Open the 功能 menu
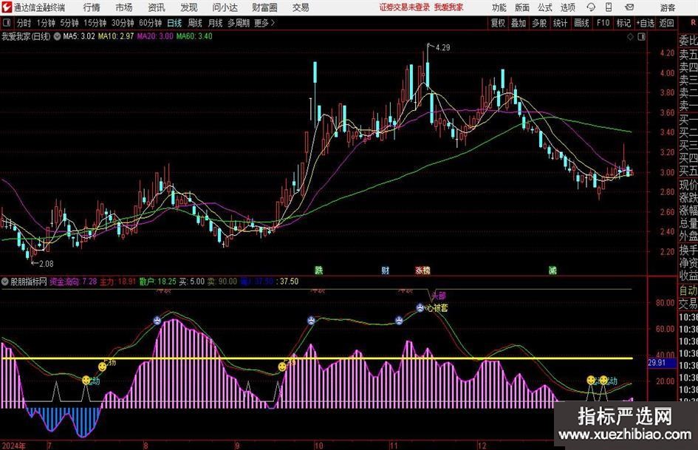The height and width of the screenshot is (450, 698). tap(499, 7)
